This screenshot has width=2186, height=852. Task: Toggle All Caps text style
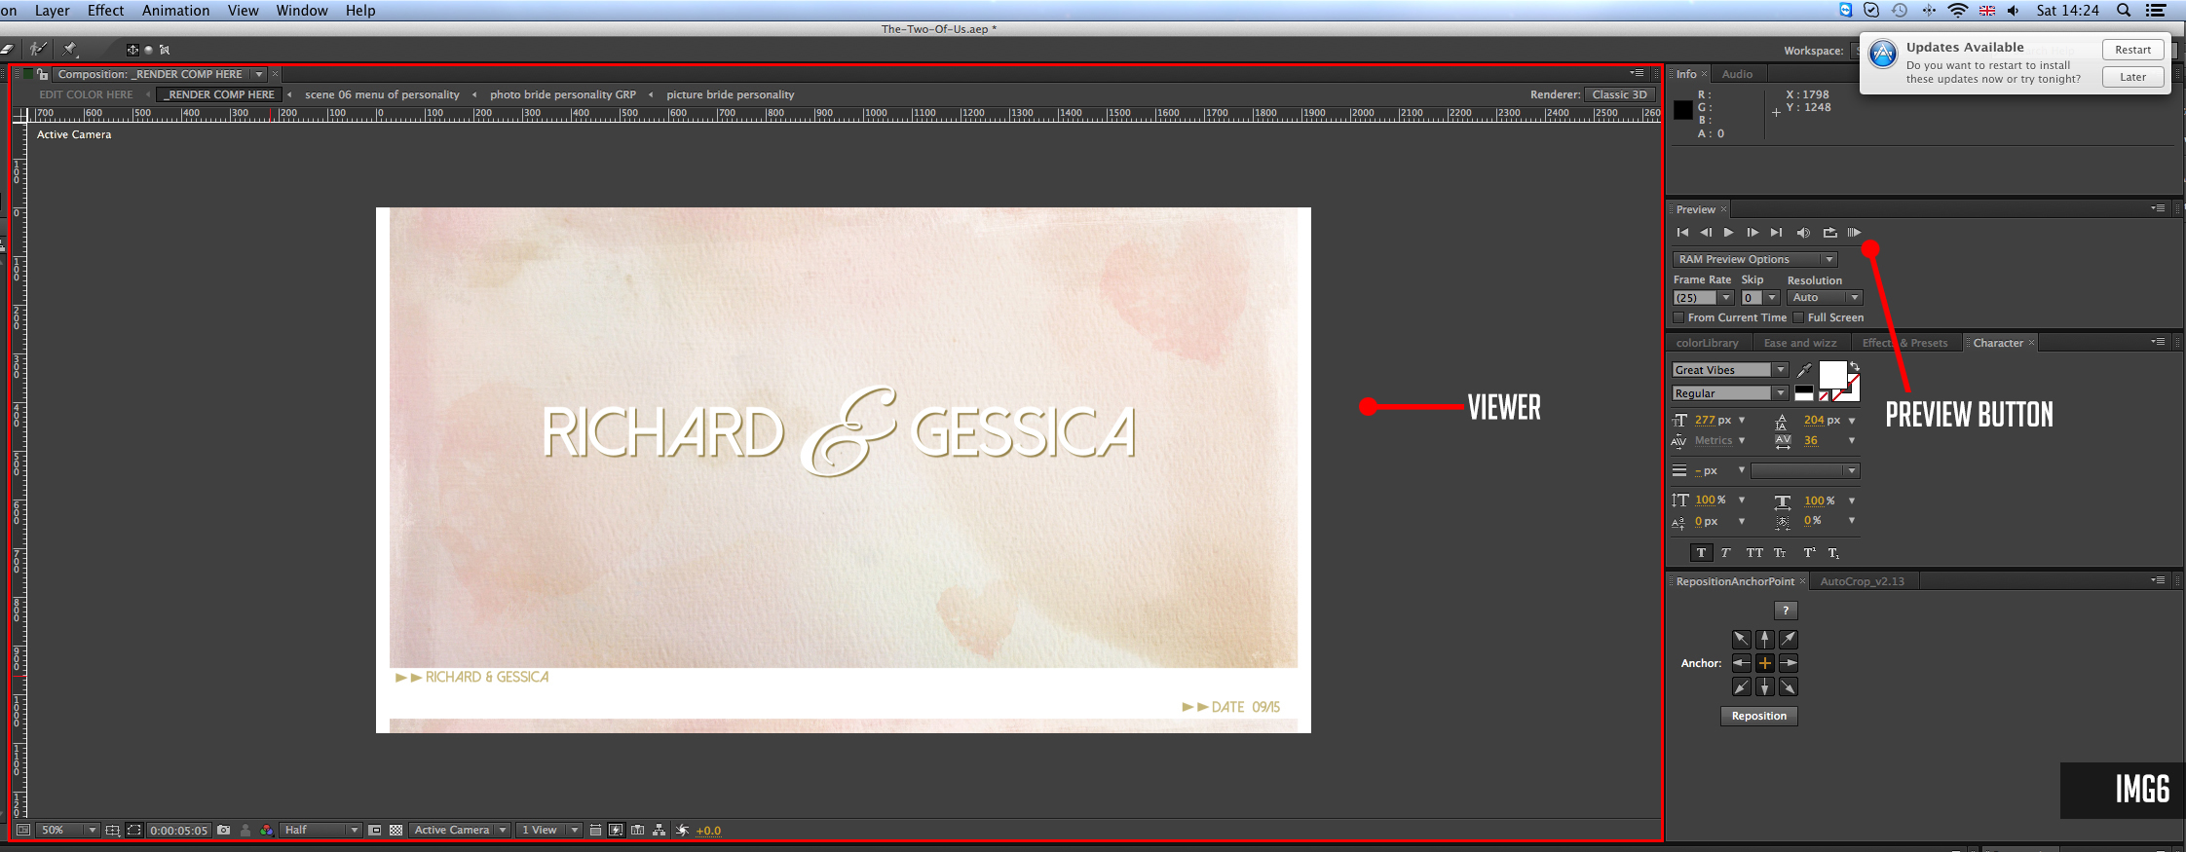pos(1754,552)
